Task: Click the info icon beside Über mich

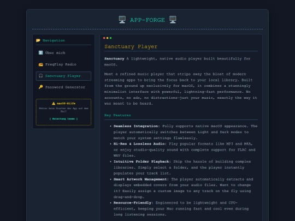Action: coord(40,52)
